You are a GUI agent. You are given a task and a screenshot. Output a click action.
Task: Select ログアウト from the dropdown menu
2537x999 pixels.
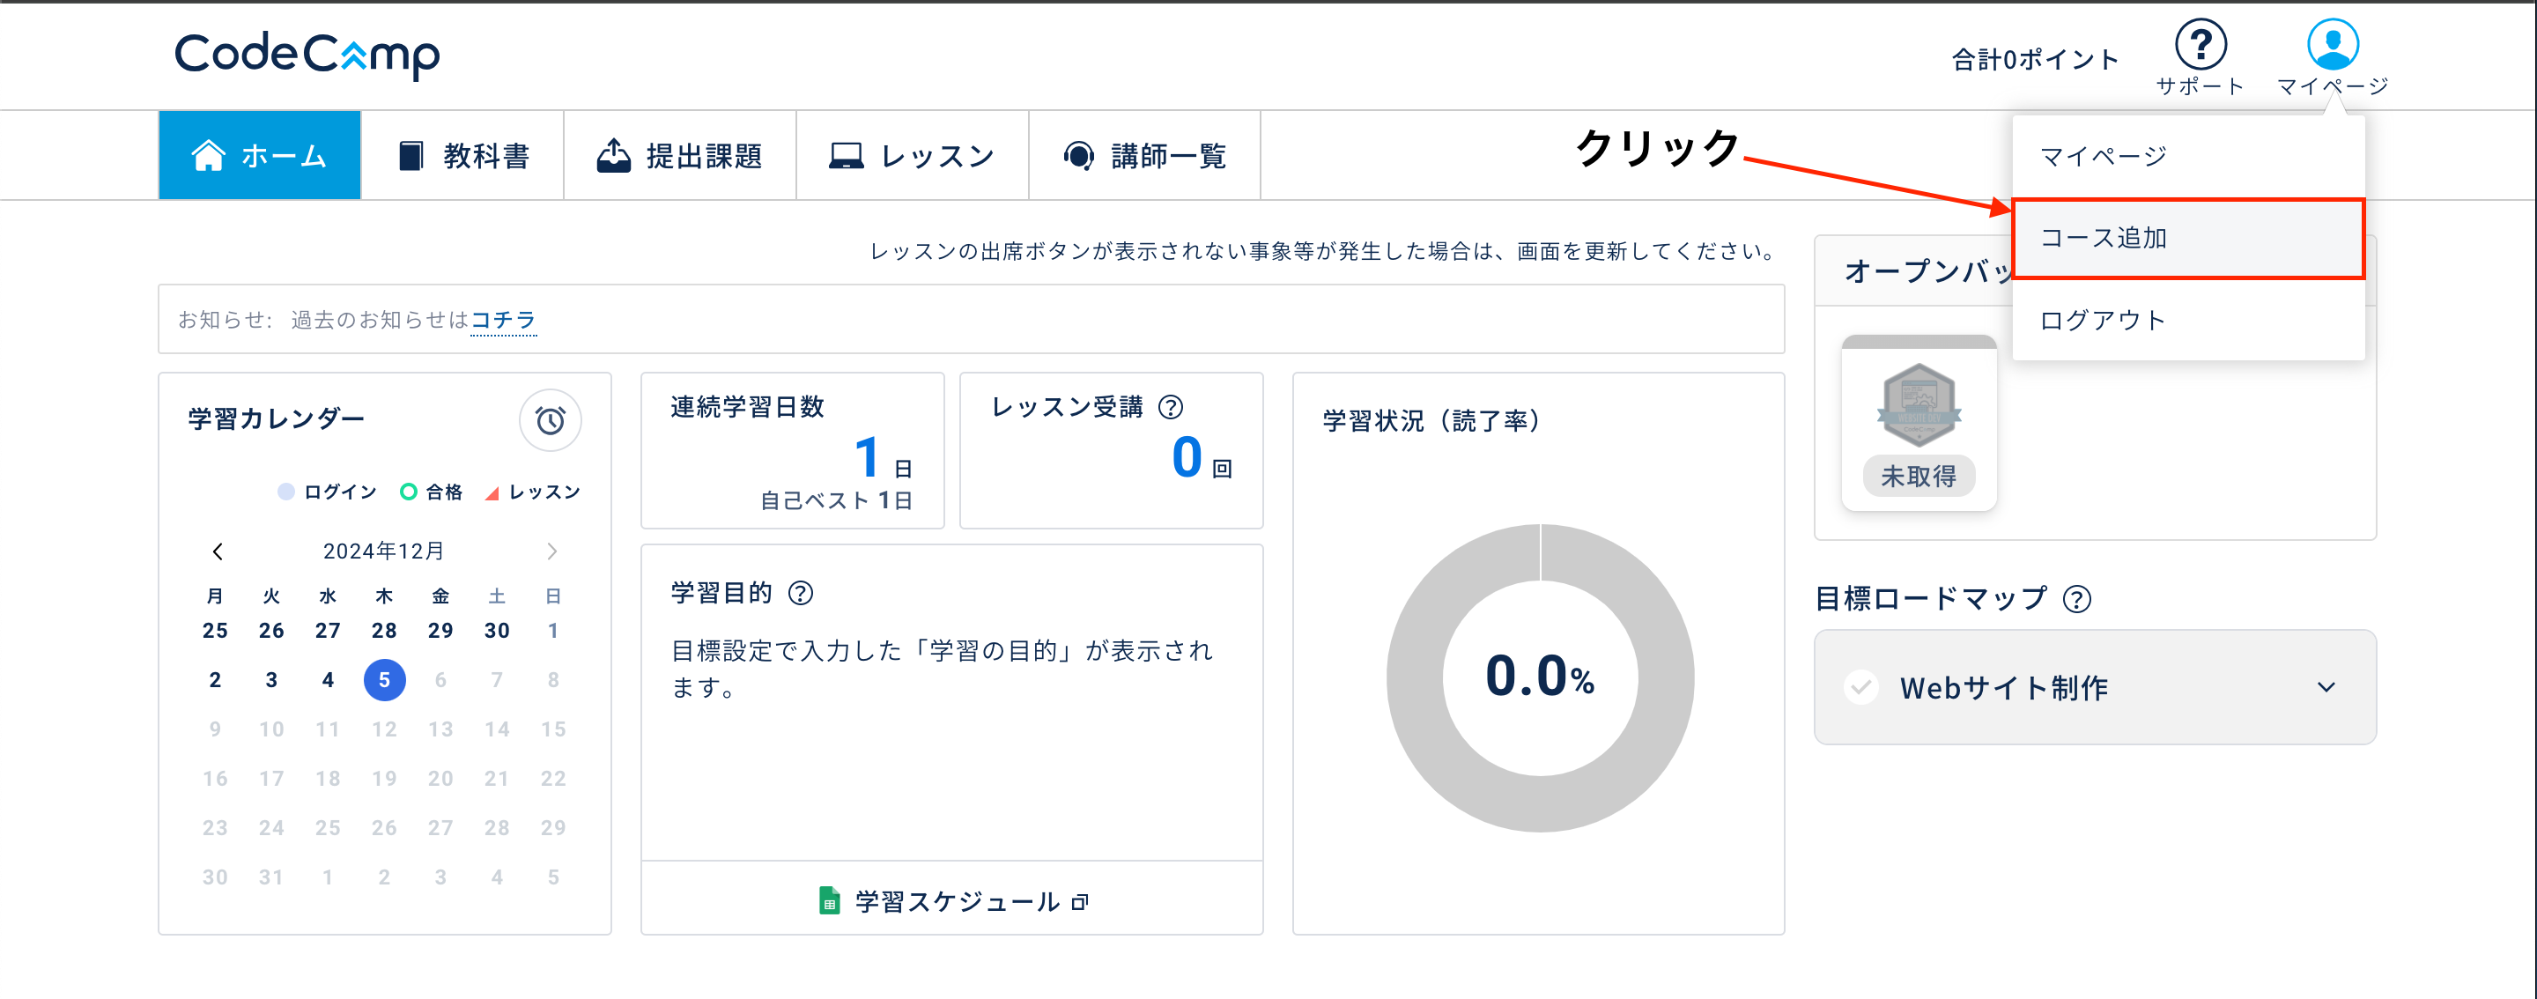click(2103, 320)
